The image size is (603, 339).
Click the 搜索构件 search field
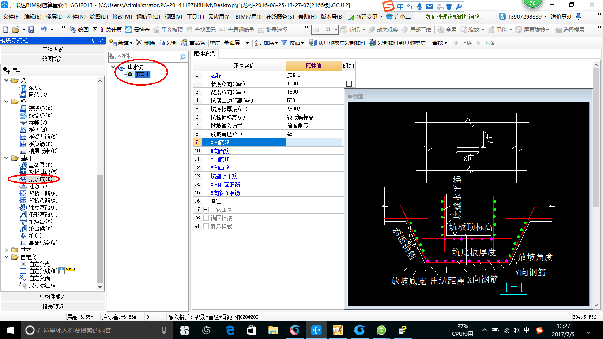coord(143,56)
